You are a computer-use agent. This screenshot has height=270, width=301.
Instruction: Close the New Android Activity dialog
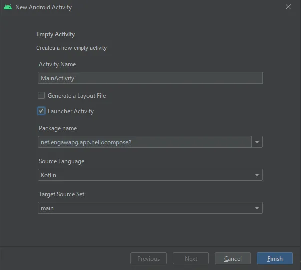coord(288,7)
